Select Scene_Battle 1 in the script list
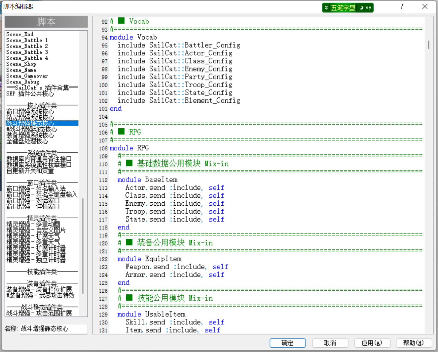Screen dimensions: 438x352 [27, 40]
